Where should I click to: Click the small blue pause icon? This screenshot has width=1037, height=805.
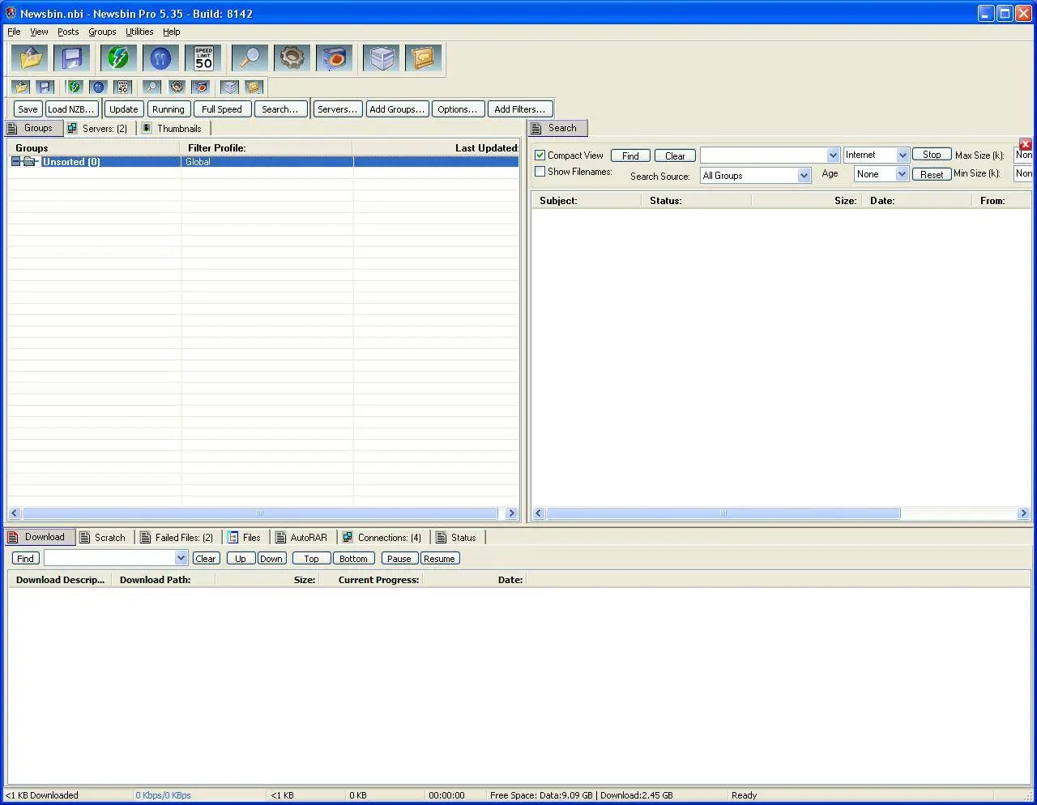coord(99,87)
